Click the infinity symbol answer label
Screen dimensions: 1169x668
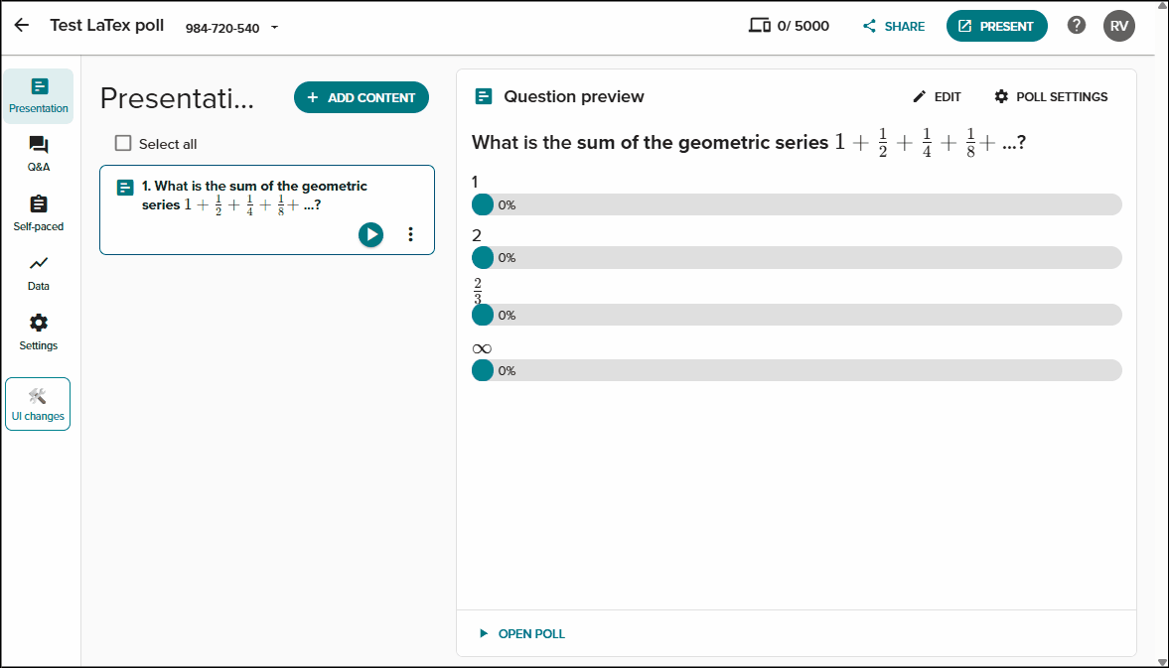pos(482,348)
